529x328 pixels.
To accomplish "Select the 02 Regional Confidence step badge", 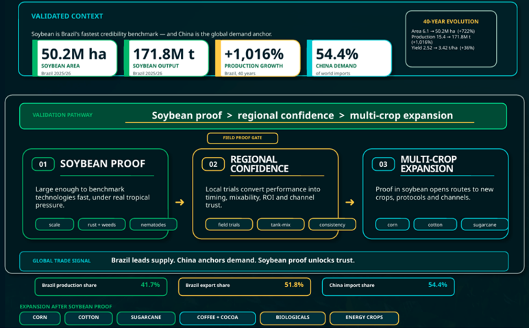I will [x=213, y=164].
